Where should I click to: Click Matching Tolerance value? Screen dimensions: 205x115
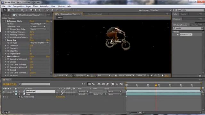click(32, 32)
